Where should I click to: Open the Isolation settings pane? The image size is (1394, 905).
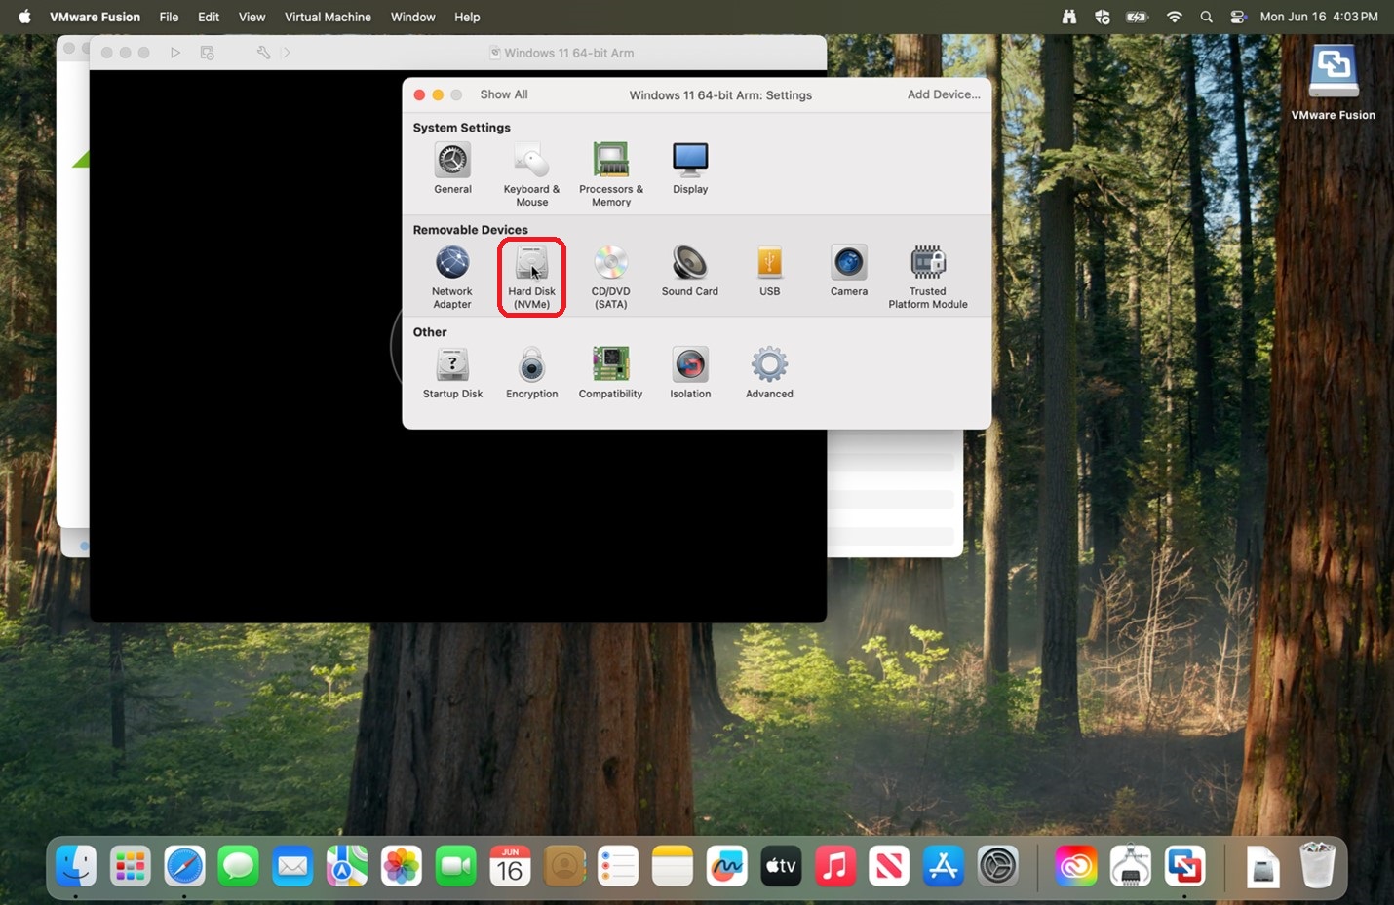tap(690, 373)
